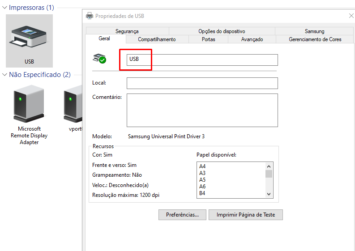Viewport: 355px width, 251px height.
Task: Open the Segurança tab
Action: click(x=127, y=31)
